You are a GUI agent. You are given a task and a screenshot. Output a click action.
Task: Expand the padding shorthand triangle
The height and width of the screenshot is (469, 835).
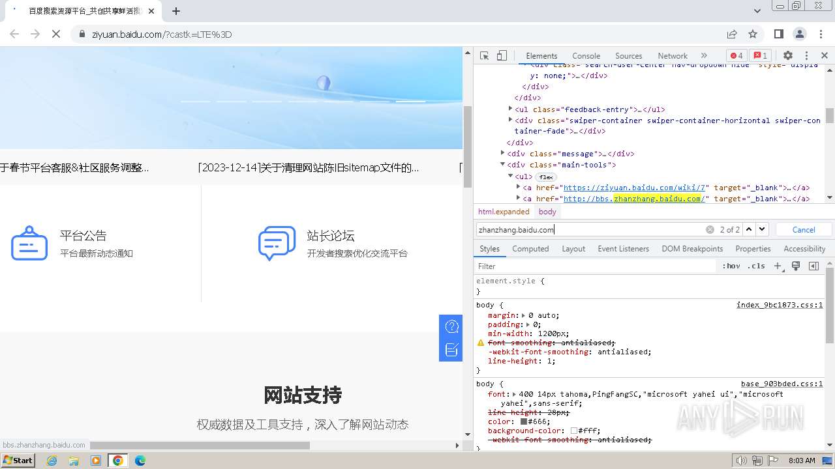pyautogui.click(x=529, y=324)
